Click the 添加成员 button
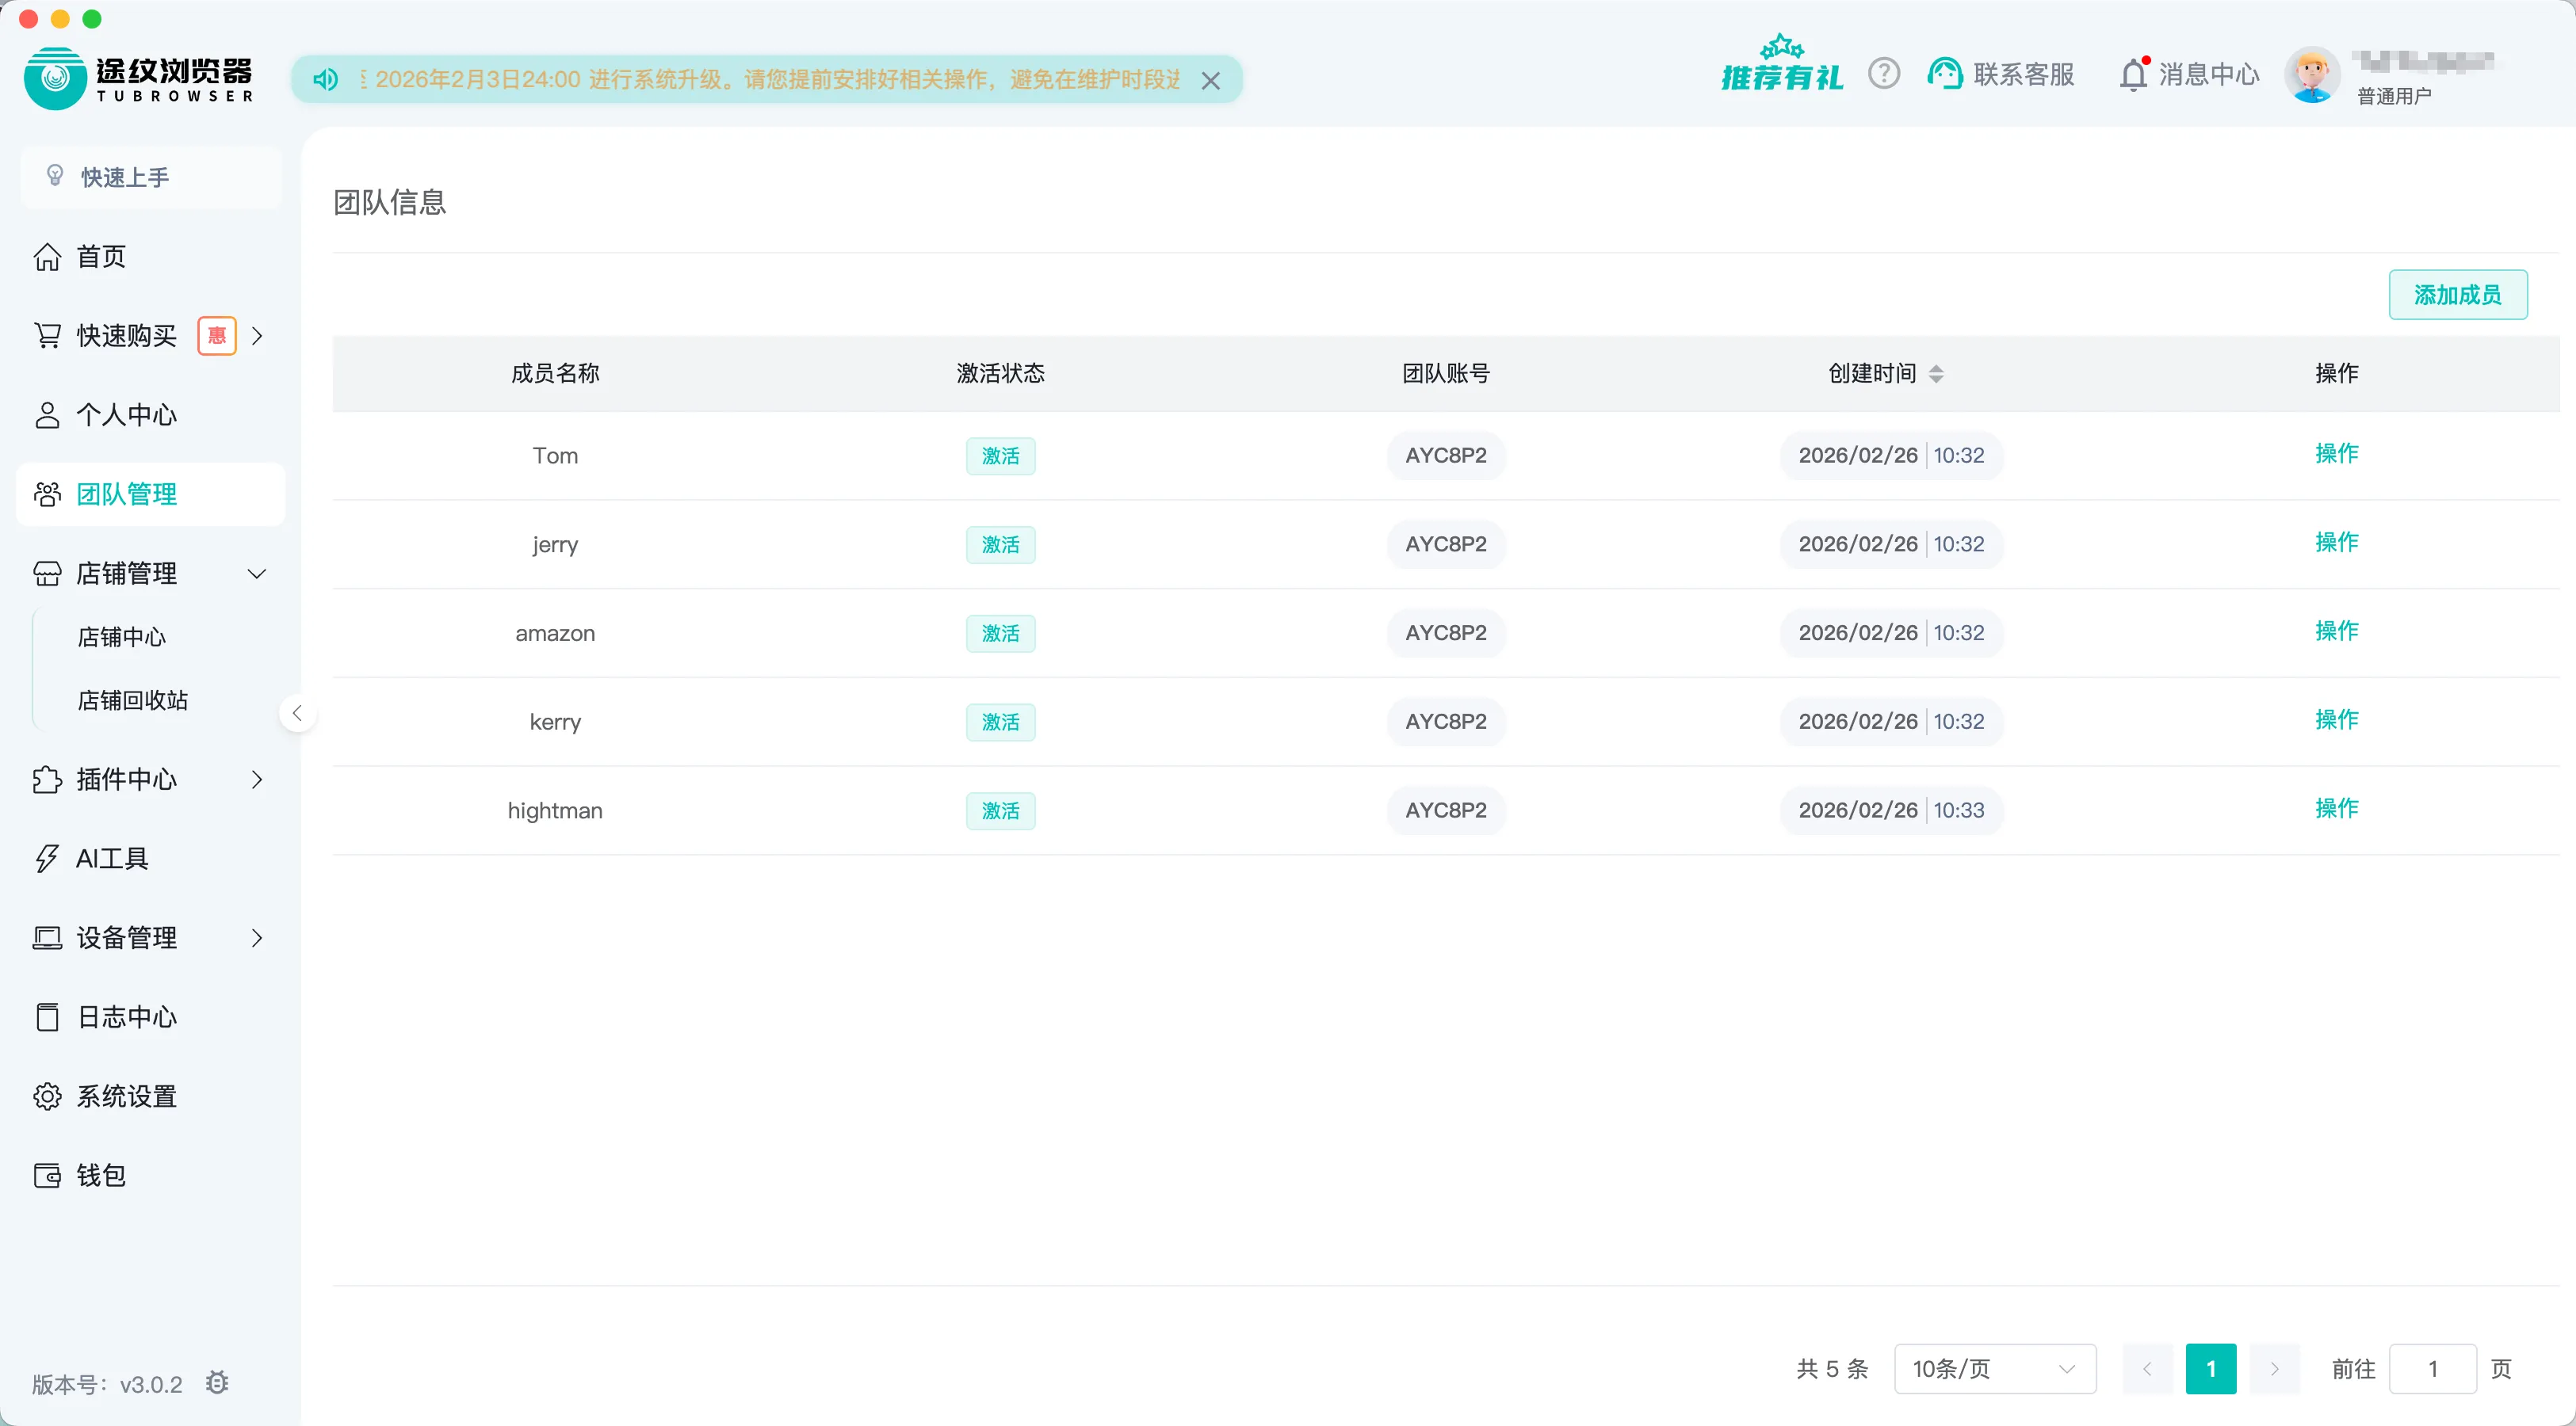This screenshot has width=2576, height=1426. pyautogui.click(x=2457, y=295)
